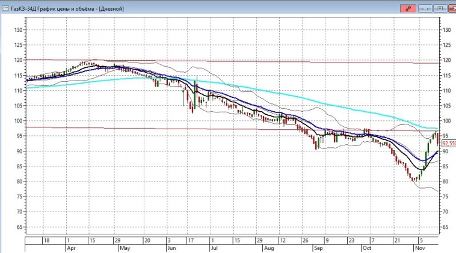Image resolution: width=456 pixels, height=253 pixels.
Task: Click the 65 label on right price axis
Action: pos(446,227)
